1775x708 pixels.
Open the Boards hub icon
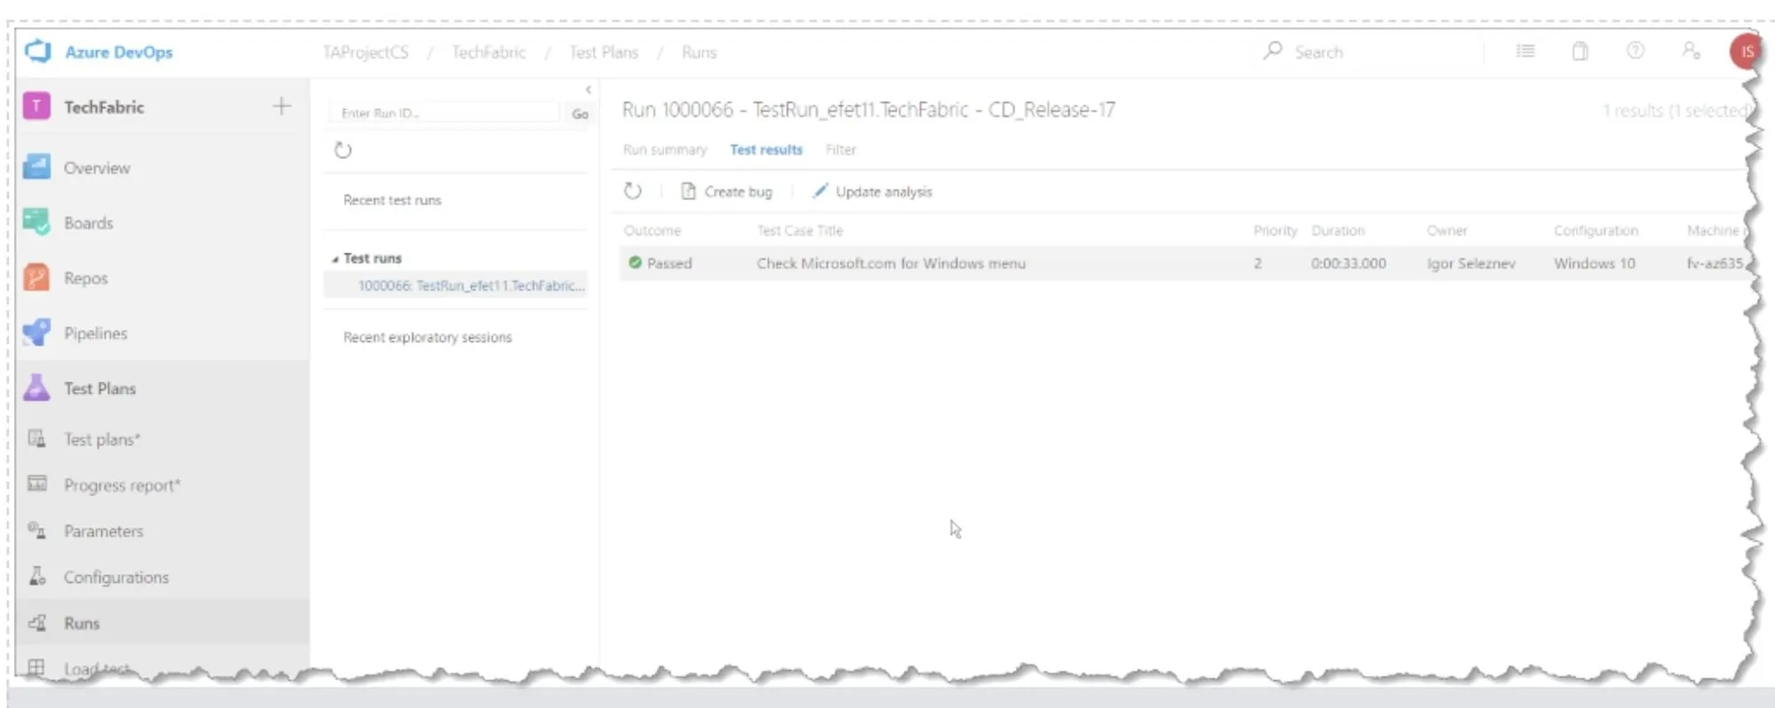point(36,222)
